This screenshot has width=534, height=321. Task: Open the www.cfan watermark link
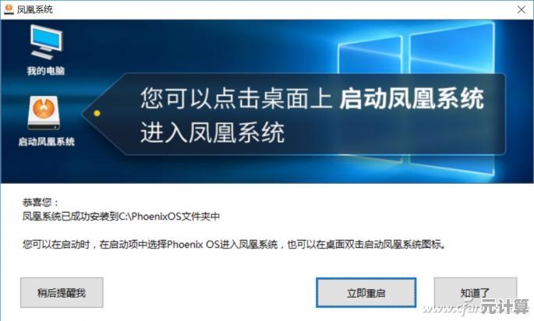point(451,308)
